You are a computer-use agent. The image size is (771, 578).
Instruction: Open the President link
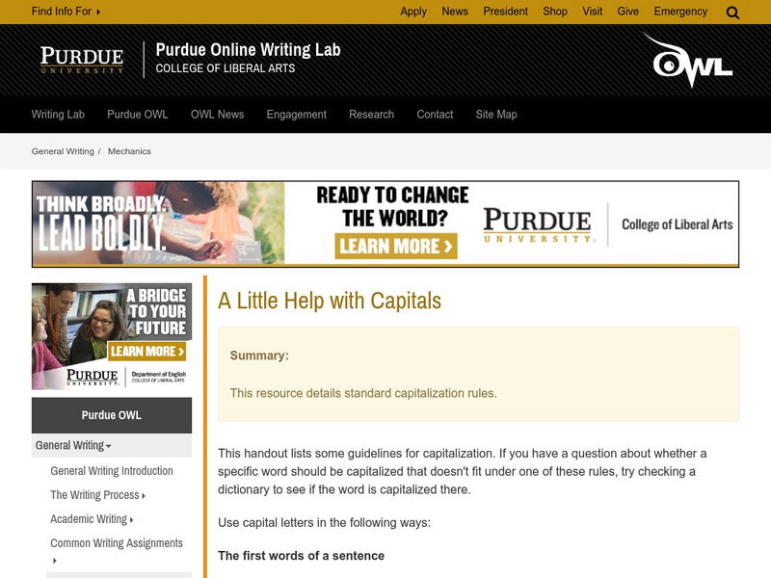505,12
